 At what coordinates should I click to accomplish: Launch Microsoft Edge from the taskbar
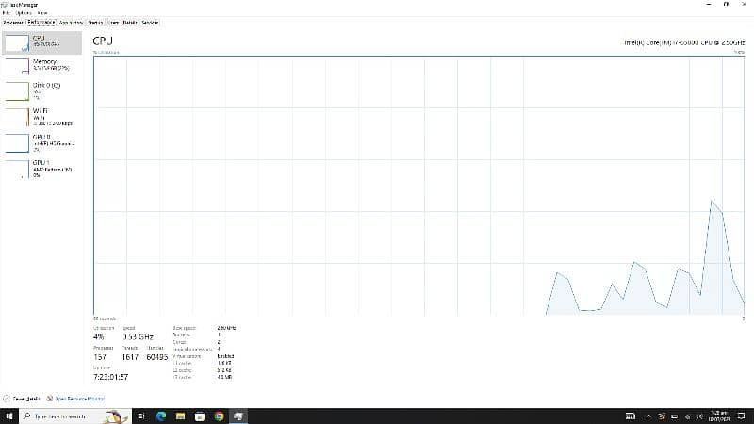161,416
